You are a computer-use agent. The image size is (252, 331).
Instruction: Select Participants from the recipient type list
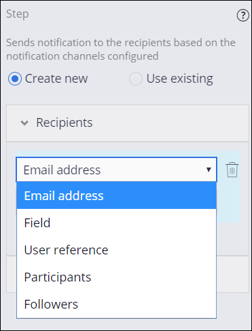click(116, 277)
